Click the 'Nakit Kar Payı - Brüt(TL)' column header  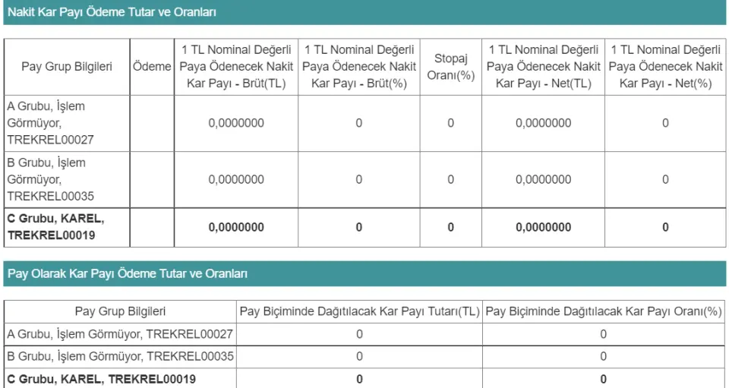236,67
